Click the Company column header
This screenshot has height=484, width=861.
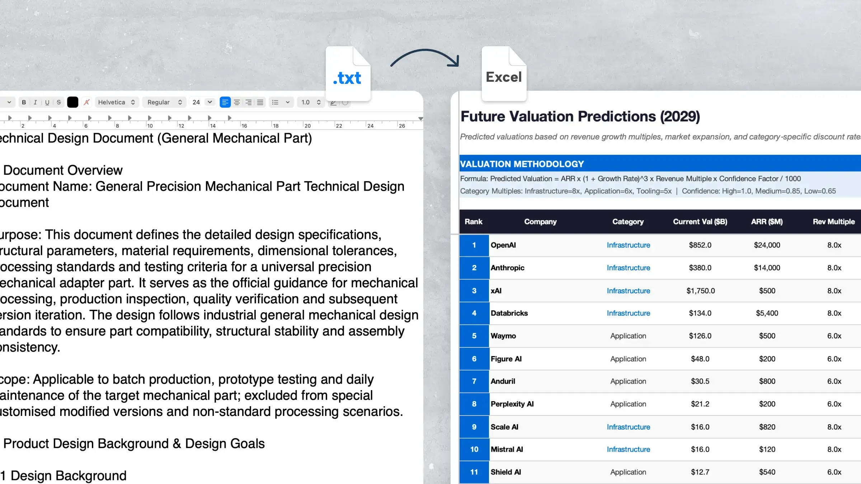(x=540, y=222)
